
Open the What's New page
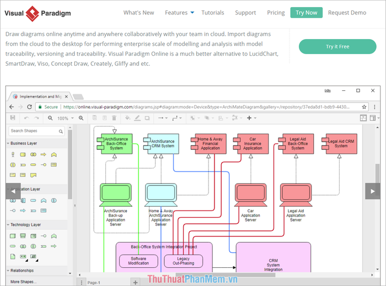(x=138, y=13)
